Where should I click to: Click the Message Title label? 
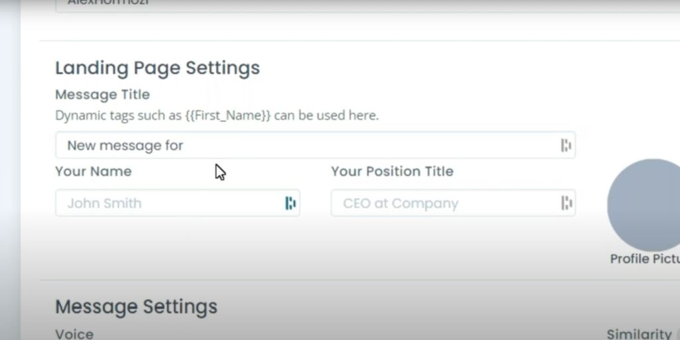click(x=102, y=95)
